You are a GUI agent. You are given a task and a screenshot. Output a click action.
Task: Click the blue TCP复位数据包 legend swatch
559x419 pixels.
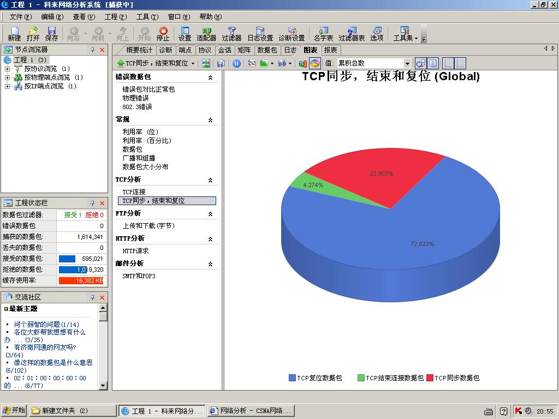pos(292,378)
